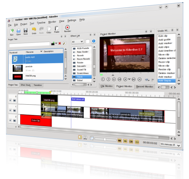Click the Bird takes off guide marker

tap(78, 99)
